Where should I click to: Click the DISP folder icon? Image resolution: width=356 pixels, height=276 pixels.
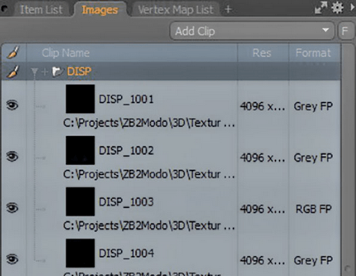pos(58,72)
